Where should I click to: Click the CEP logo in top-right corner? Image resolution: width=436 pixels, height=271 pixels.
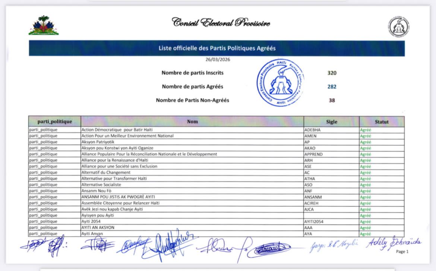tap(398, 27)
